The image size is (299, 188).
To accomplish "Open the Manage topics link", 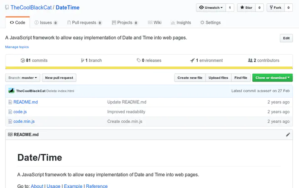I will 17,47.
